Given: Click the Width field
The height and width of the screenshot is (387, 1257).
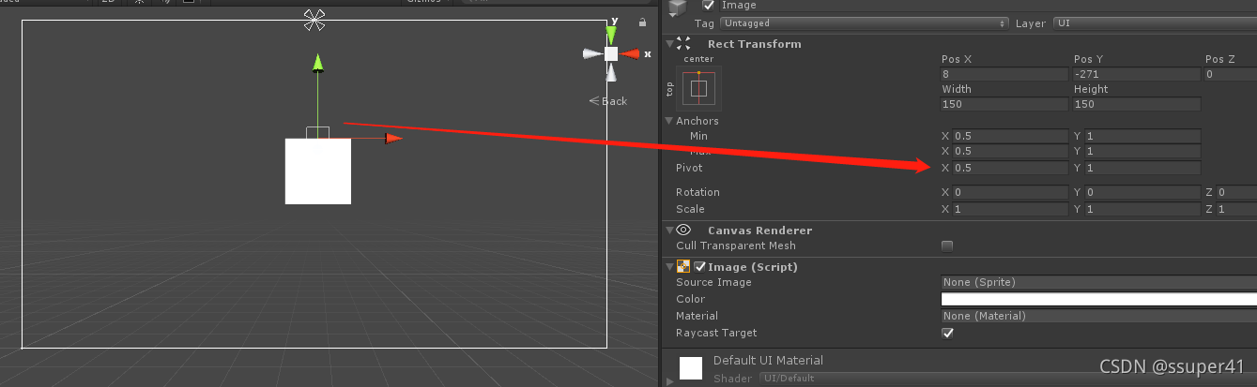Looking at the screenshot, I should (1004, 104).
